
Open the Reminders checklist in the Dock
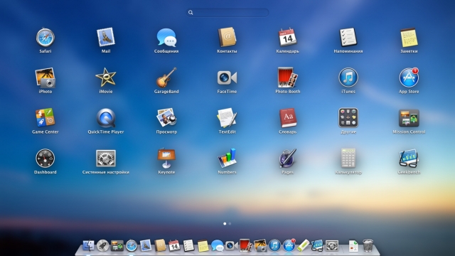[x=188, y=245]
